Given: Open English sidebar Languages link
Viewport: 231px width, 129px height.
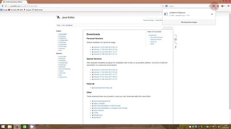Looking at the screenshot, I should 63,44.
